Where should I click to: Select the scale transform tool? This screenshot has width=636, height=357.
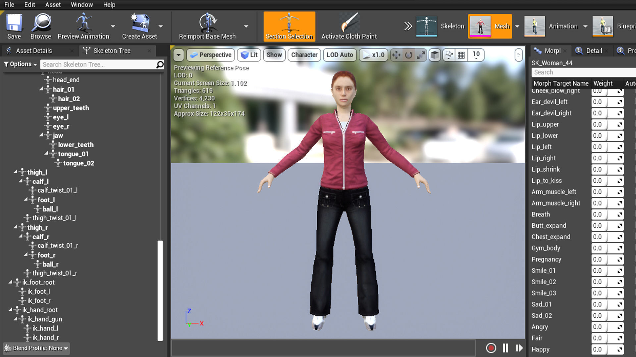421,55
